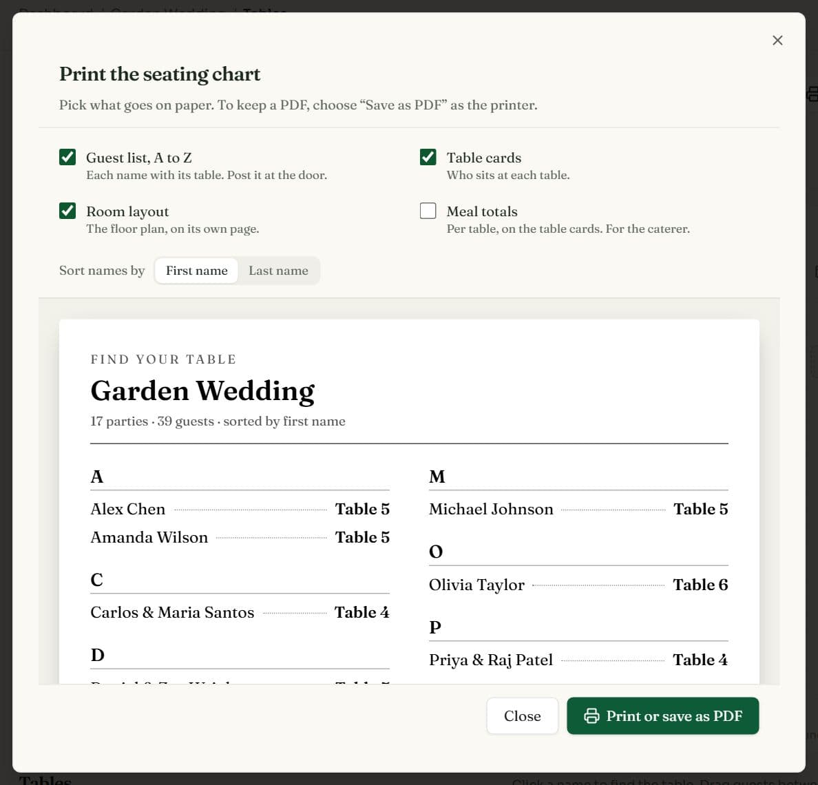Click the letter C section header
The width and height of the screenshot is (818, 785).
coord(96,580)
